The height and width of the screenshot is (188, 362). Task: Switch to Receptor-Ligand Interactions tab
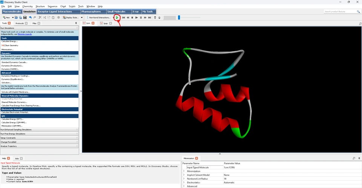pyautogui.click(x=55, y=12)
